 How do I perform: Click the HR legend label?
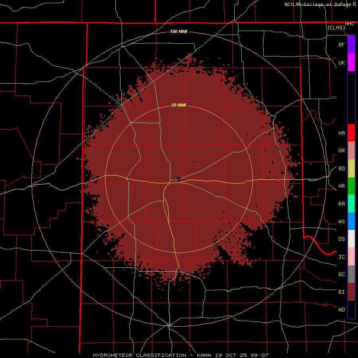342,186
